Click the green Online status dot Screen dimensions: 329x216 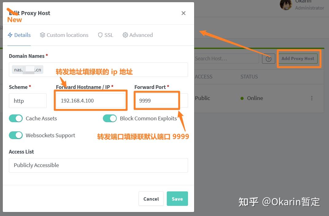pyautogui.click(x=241, y=98)
